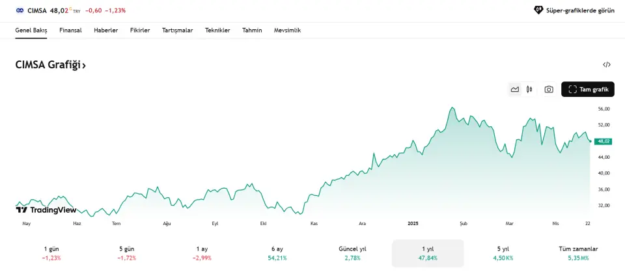Click the CIMSA company logo icon
The image size is (625, 272).
pyautogui.click(x=20, y=10)
